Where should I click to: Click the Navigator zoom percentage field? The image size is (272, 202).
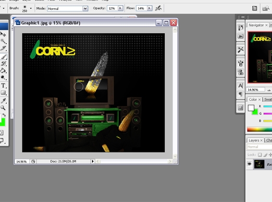coord(256,90)
